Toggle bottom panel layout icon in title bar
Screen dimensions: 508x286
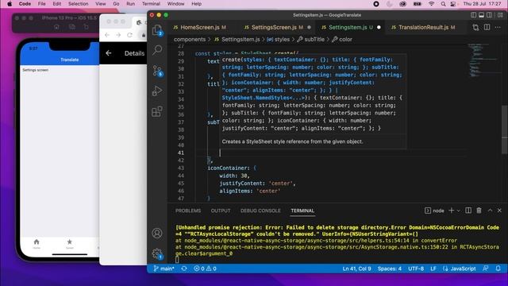(x=482, y=15)
